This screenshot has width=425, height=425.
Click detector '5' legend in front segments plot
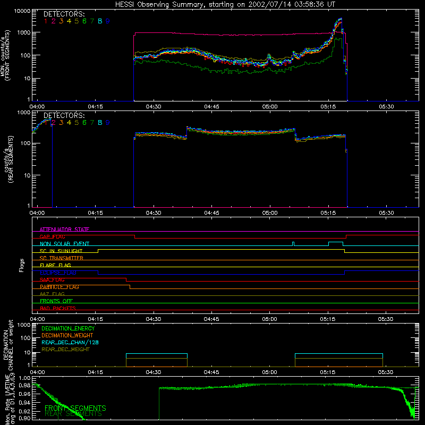(x=76, y=21)
